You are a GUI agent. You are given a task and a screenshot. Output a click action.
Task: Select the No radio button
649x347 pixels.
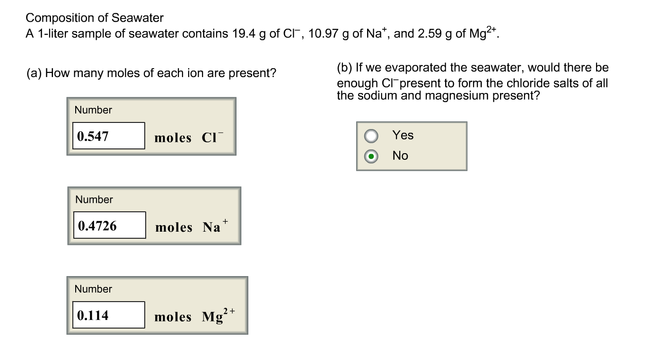coord(371,156)
